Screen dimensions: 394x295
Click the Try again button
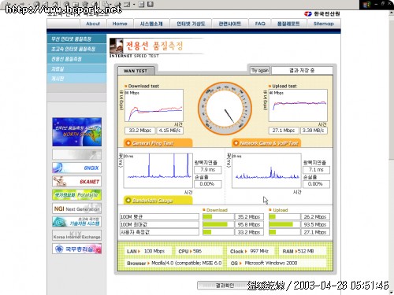click(x=260, y=70)
